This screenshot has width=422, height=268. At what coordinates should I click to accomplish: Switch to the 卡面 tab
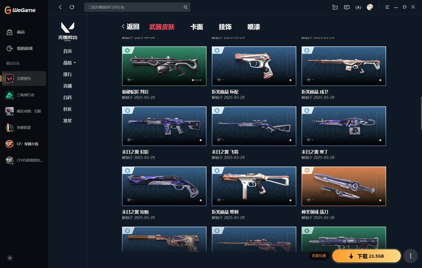[x=197, y=27]
